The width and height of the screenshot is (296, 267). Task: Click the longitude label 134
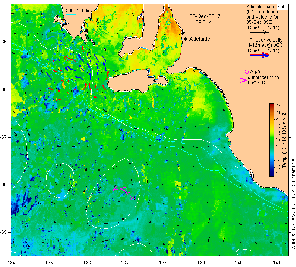(x=11, y=263)
